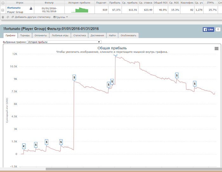Open the Опубликовать tab

coord(128,36)
